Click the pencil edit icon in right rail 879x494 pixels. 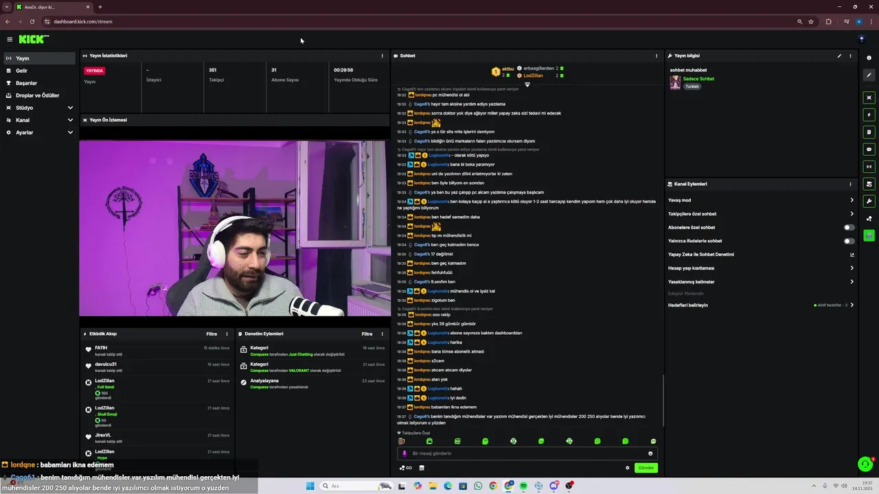pyautogui.click(x=869, y=75)
